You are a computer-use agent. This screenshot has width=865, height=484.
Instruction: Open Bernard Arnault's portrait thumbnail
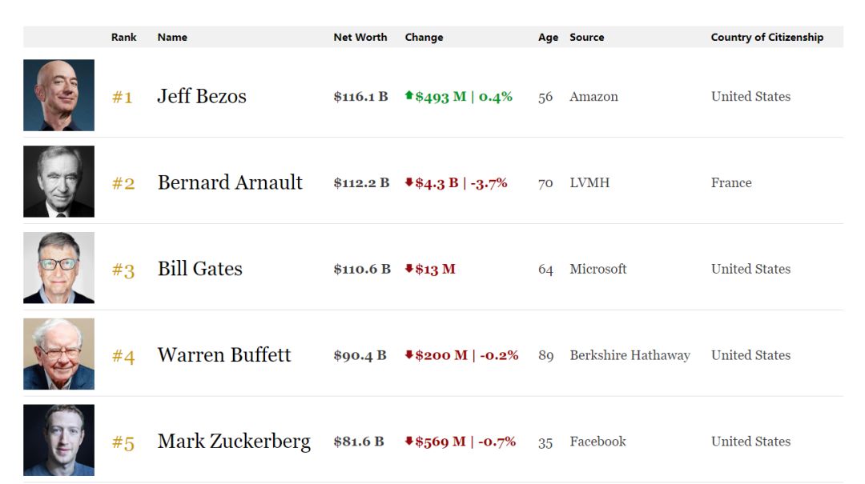click(58, 182)
